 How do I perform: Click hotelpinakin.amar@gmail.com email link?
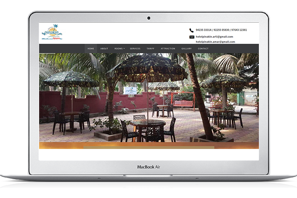click(215, 42)
